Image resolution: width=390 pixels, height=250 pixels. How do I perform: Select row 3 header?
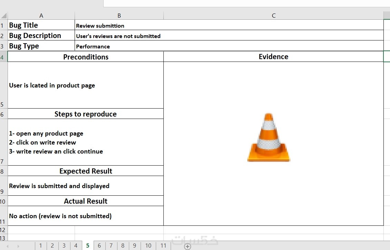tap(4, 46)
